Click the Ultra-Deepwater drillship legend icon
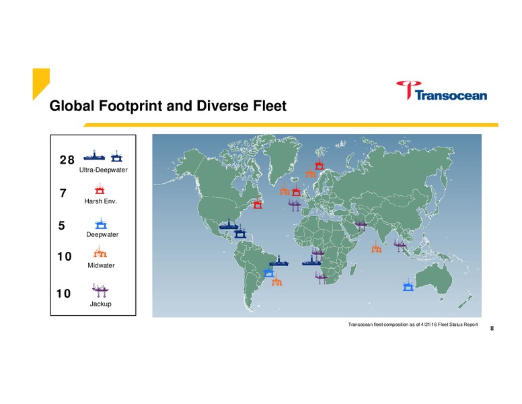This screenshot has width=522, height=404. click(x=94, y=156)
